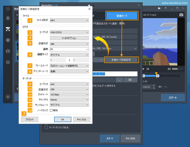Click the width input field showing 0

[58, 60]
